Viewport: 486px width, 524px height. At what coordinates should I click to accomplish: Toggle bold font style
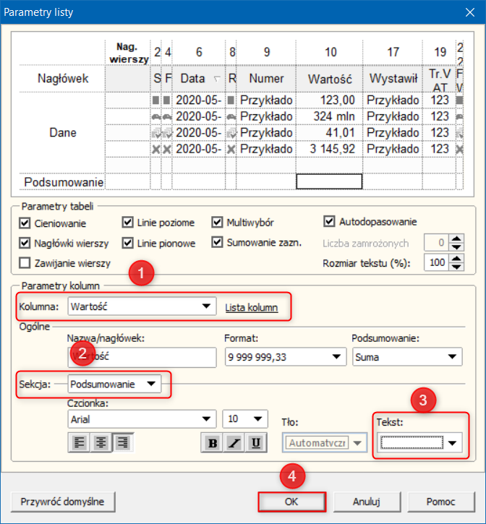coord(213,443)
